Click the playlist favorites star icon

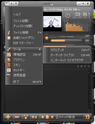pos(81,66)
